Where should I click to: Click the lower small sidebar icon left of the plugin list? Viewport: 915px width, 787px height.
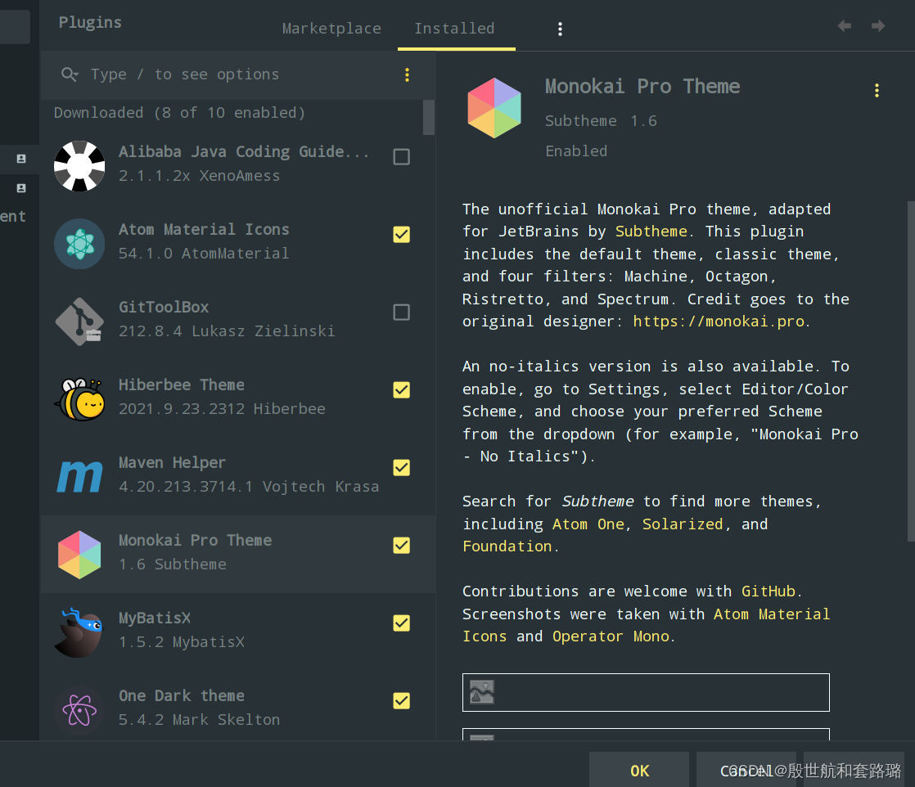point(21,188)
